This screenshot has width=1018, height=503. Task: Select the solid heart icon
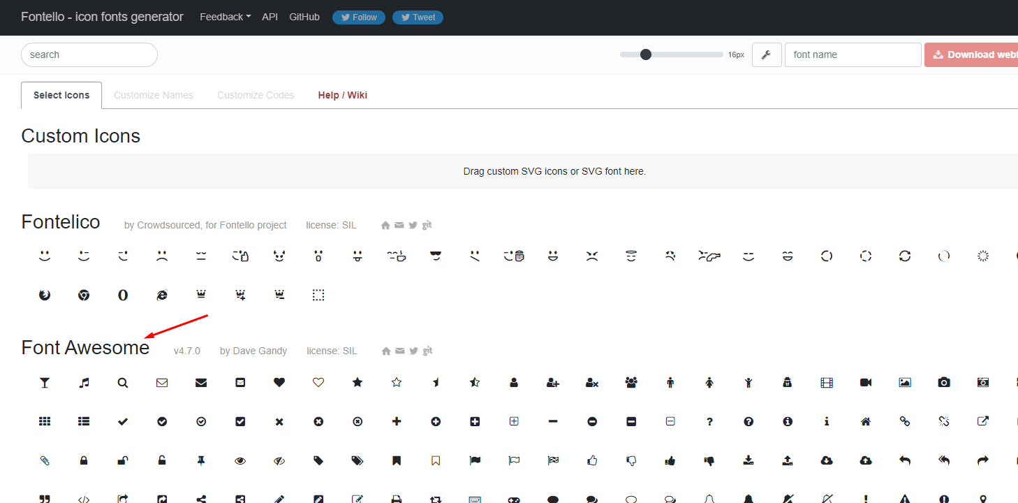pyautogui.click(x=279, y=382)
